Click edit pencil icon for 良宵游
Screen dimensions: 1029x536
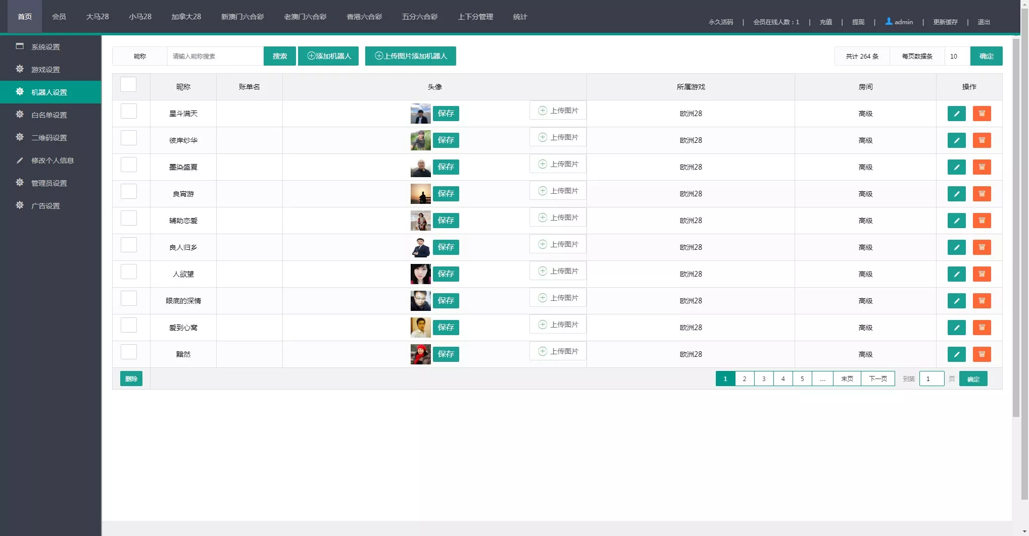956,194
